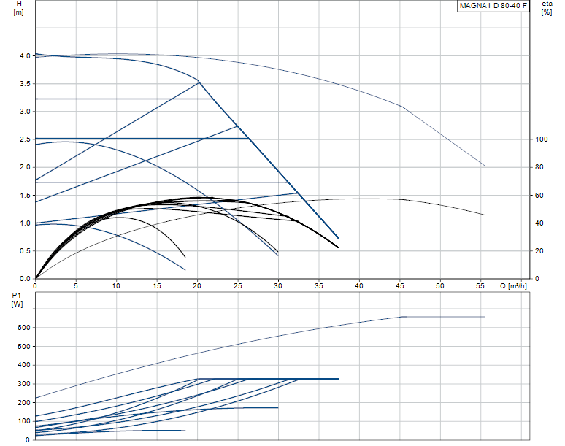Click the 60 value on efficiency axis
Image resolution: width=565 pixels, height=446 pixels.
pyautogui.click(x=539, y=195)
